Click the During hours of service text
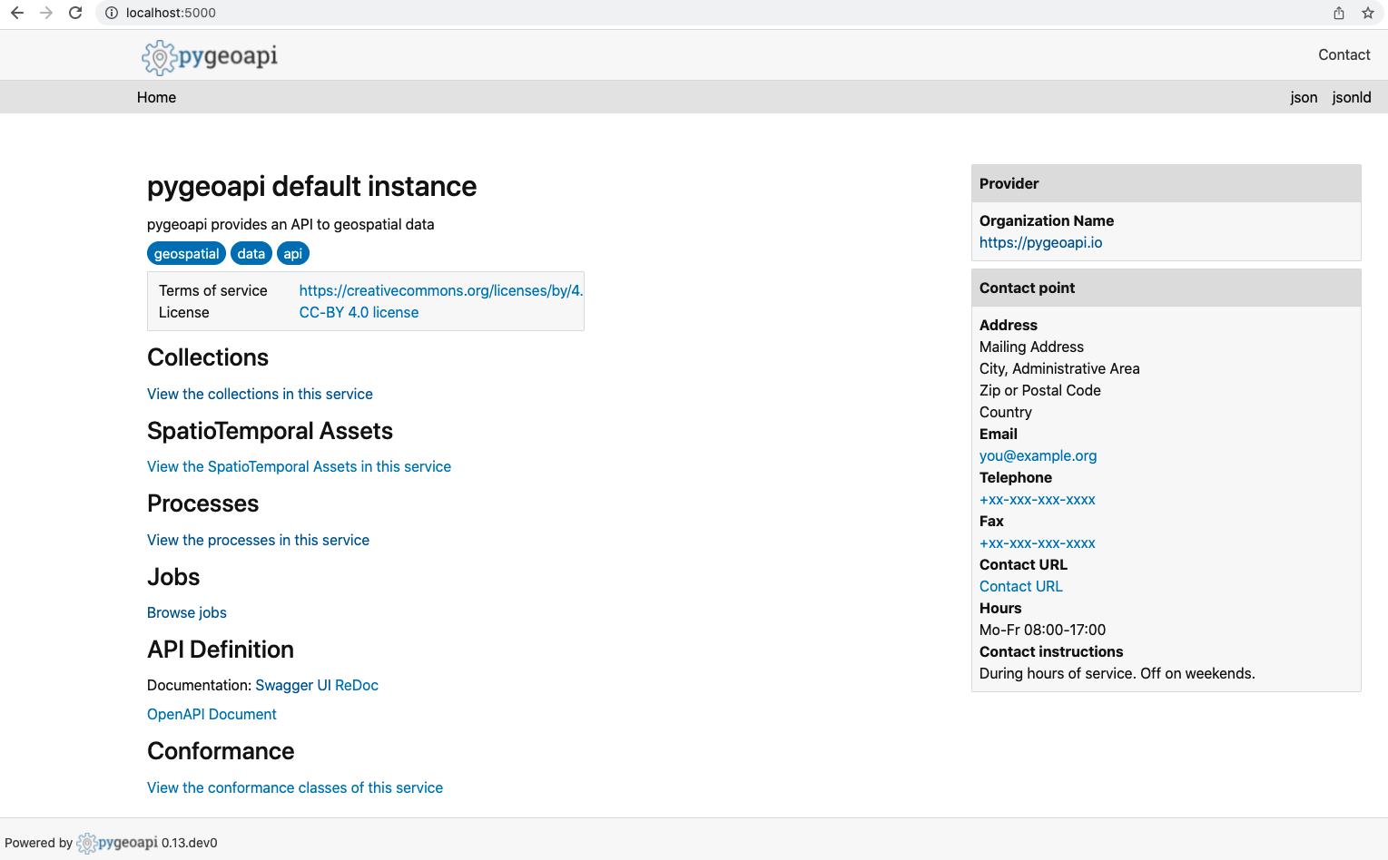This screenshot has height=860, width=1388. coord(1117,673)
